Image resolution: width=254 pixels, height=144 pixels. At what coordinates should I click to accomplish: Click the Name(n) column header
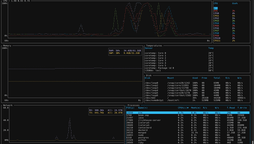tap(143, 108)
